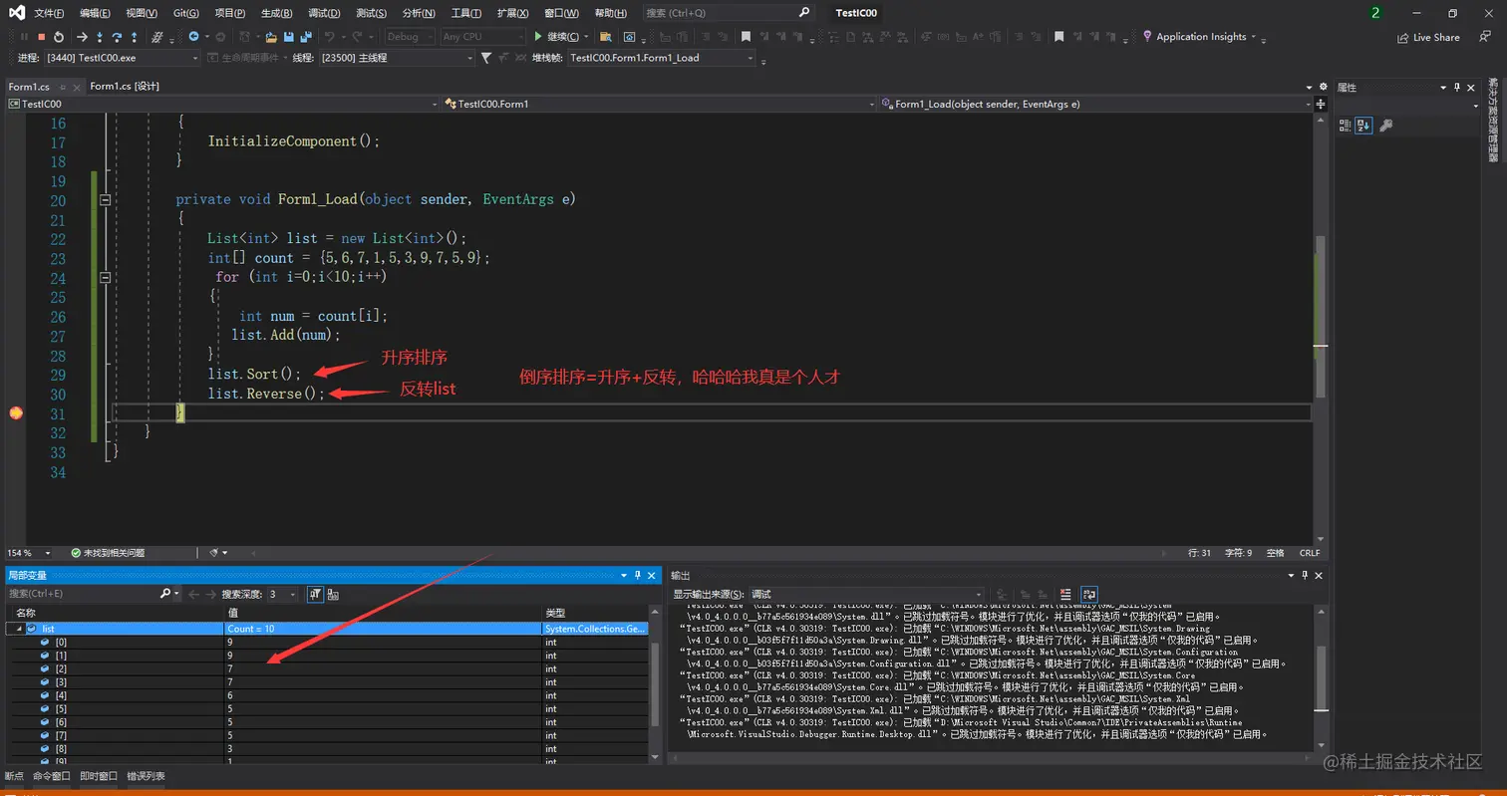Click the Step Over icon

117,37
